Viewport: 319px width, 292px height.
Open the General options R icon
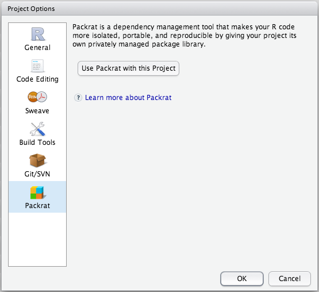click(x=38, y=34)
